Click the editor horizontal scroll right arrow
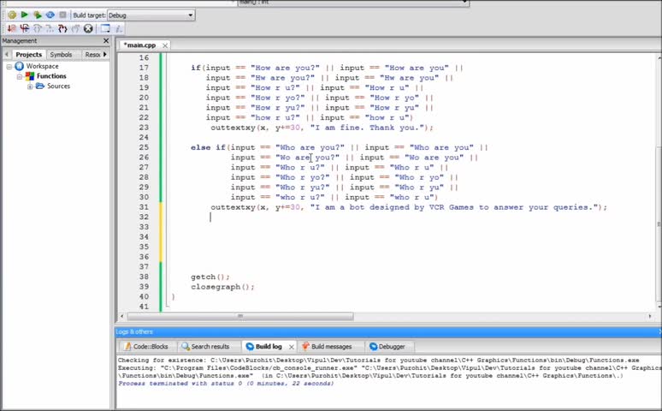This screenshot has height=411, width=662. 650,316
